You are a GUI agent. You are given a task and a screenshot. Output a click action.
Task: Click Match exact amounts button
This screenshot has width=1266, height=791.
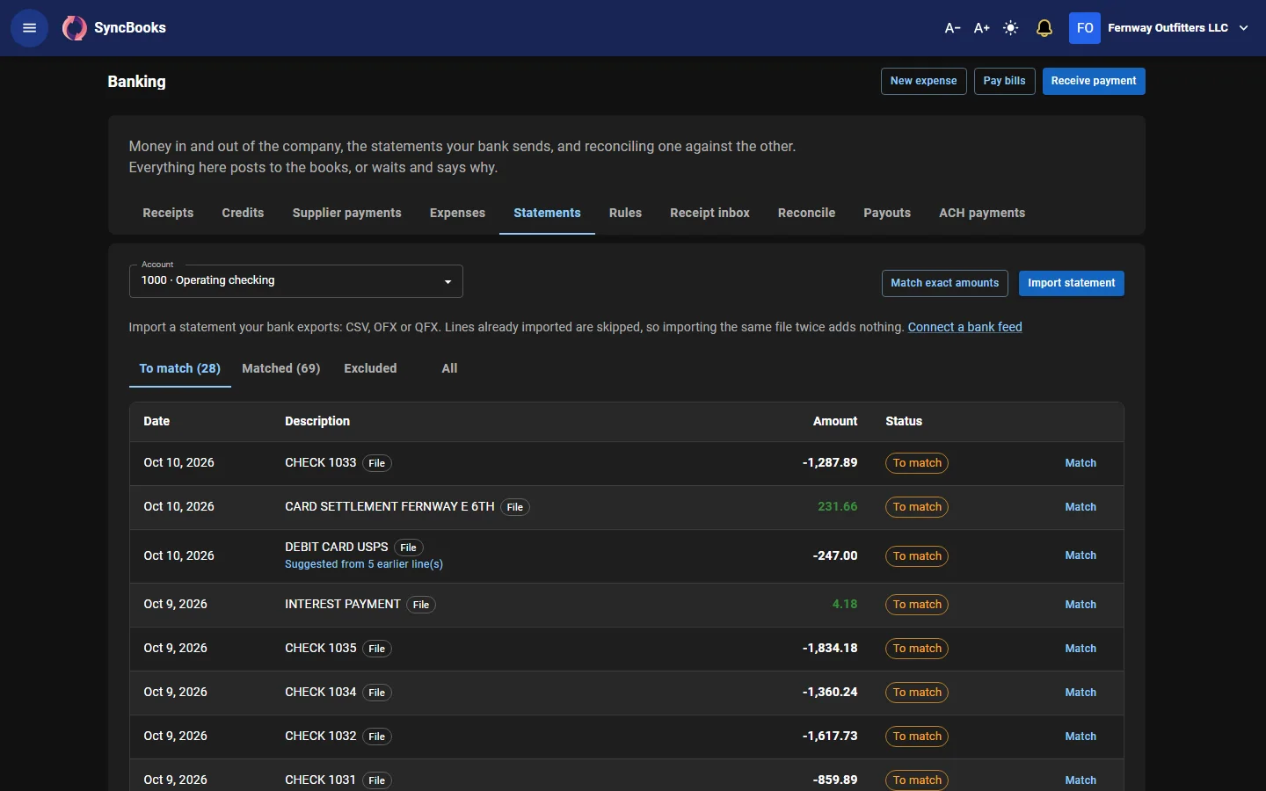pos(944,283)
